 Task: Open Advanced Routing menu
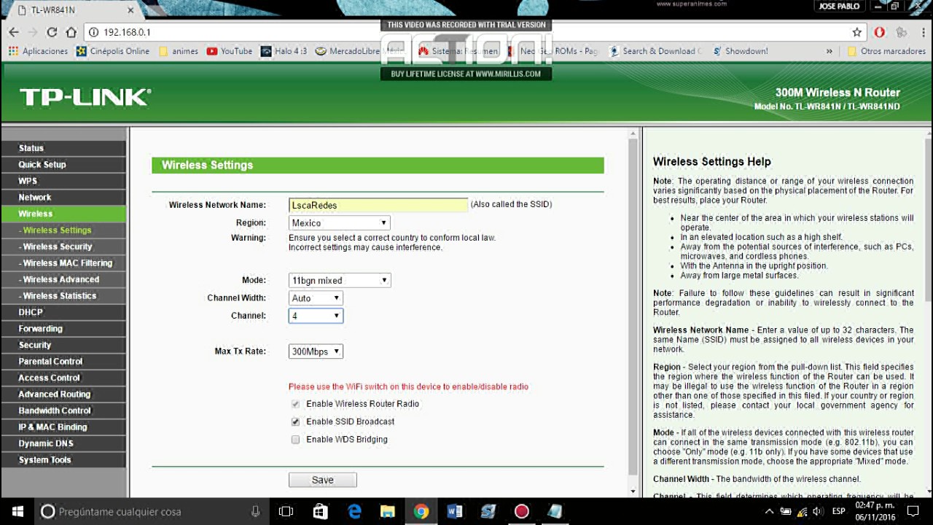[x=63, y=394]
